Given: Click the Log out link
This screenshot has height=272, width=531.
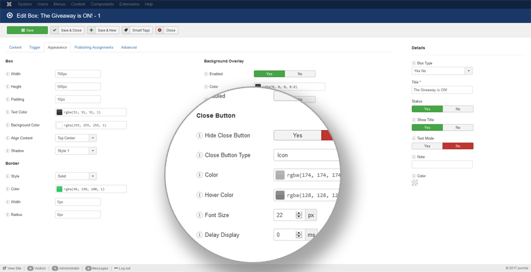Looking at the screenshot, I should click(x=122, y=268).
